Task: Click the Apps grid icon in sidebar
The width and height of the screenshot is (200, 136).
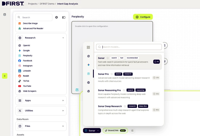Action: (x=20, y=100)
